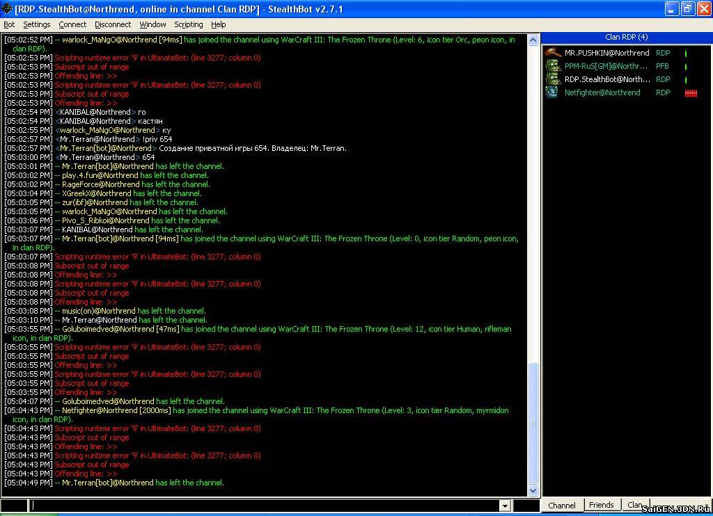Select RDP.StealthBot@North... in user list
Screen dimensions: 713x516
(x=607, y=79)
